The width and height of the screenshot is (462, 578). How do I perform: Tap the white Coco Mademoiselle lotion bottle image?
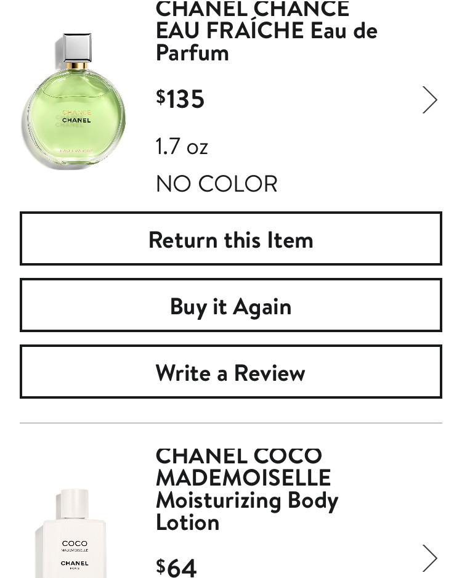[x=72, y=534]
